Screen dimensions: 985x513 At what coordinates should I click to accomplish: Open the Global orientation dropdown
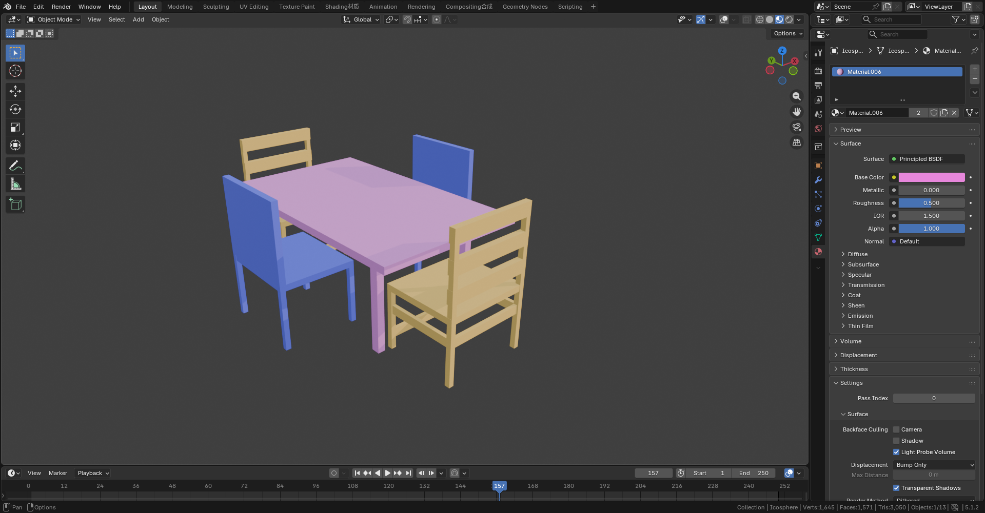tap(361, 19)
